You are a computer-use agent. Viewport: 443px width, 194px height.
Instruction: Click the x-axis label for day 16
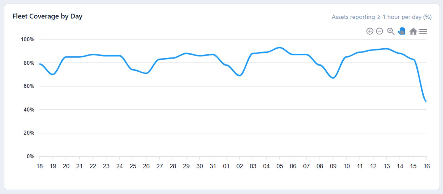coord(426,166)
